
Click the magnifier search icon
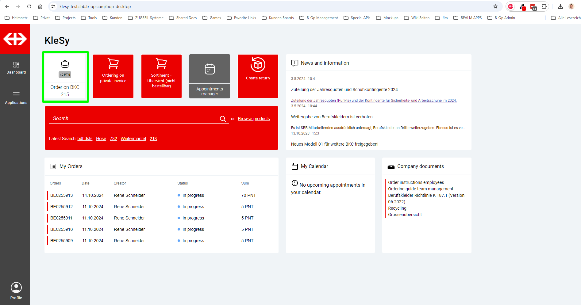[x=223, y=119]
